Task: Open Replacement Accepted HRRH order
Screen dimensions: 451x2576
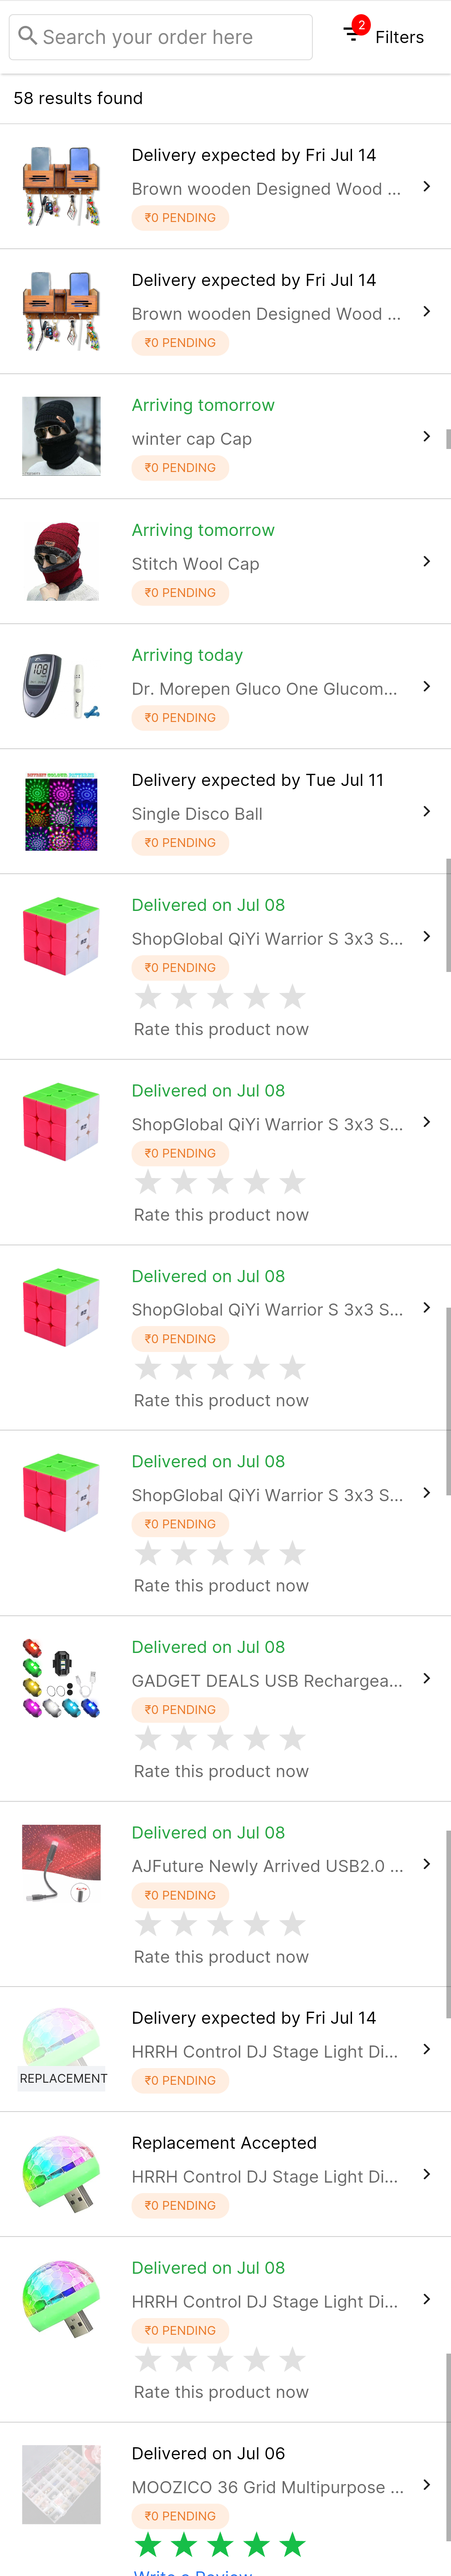Action: point(225,2174)
